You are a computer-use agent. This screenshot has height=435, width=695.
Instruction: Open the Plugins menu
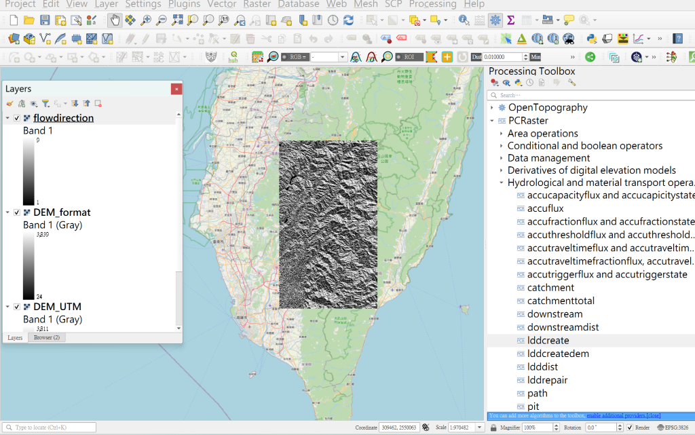185,4
